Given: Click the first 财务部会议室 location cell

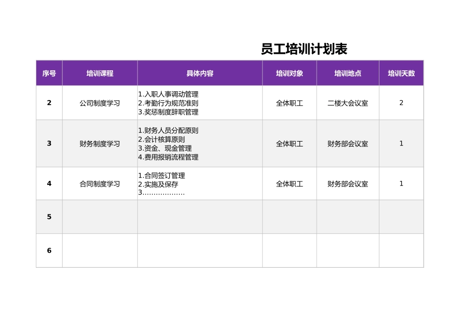Looking at the screenshot, I should [348, 144].
